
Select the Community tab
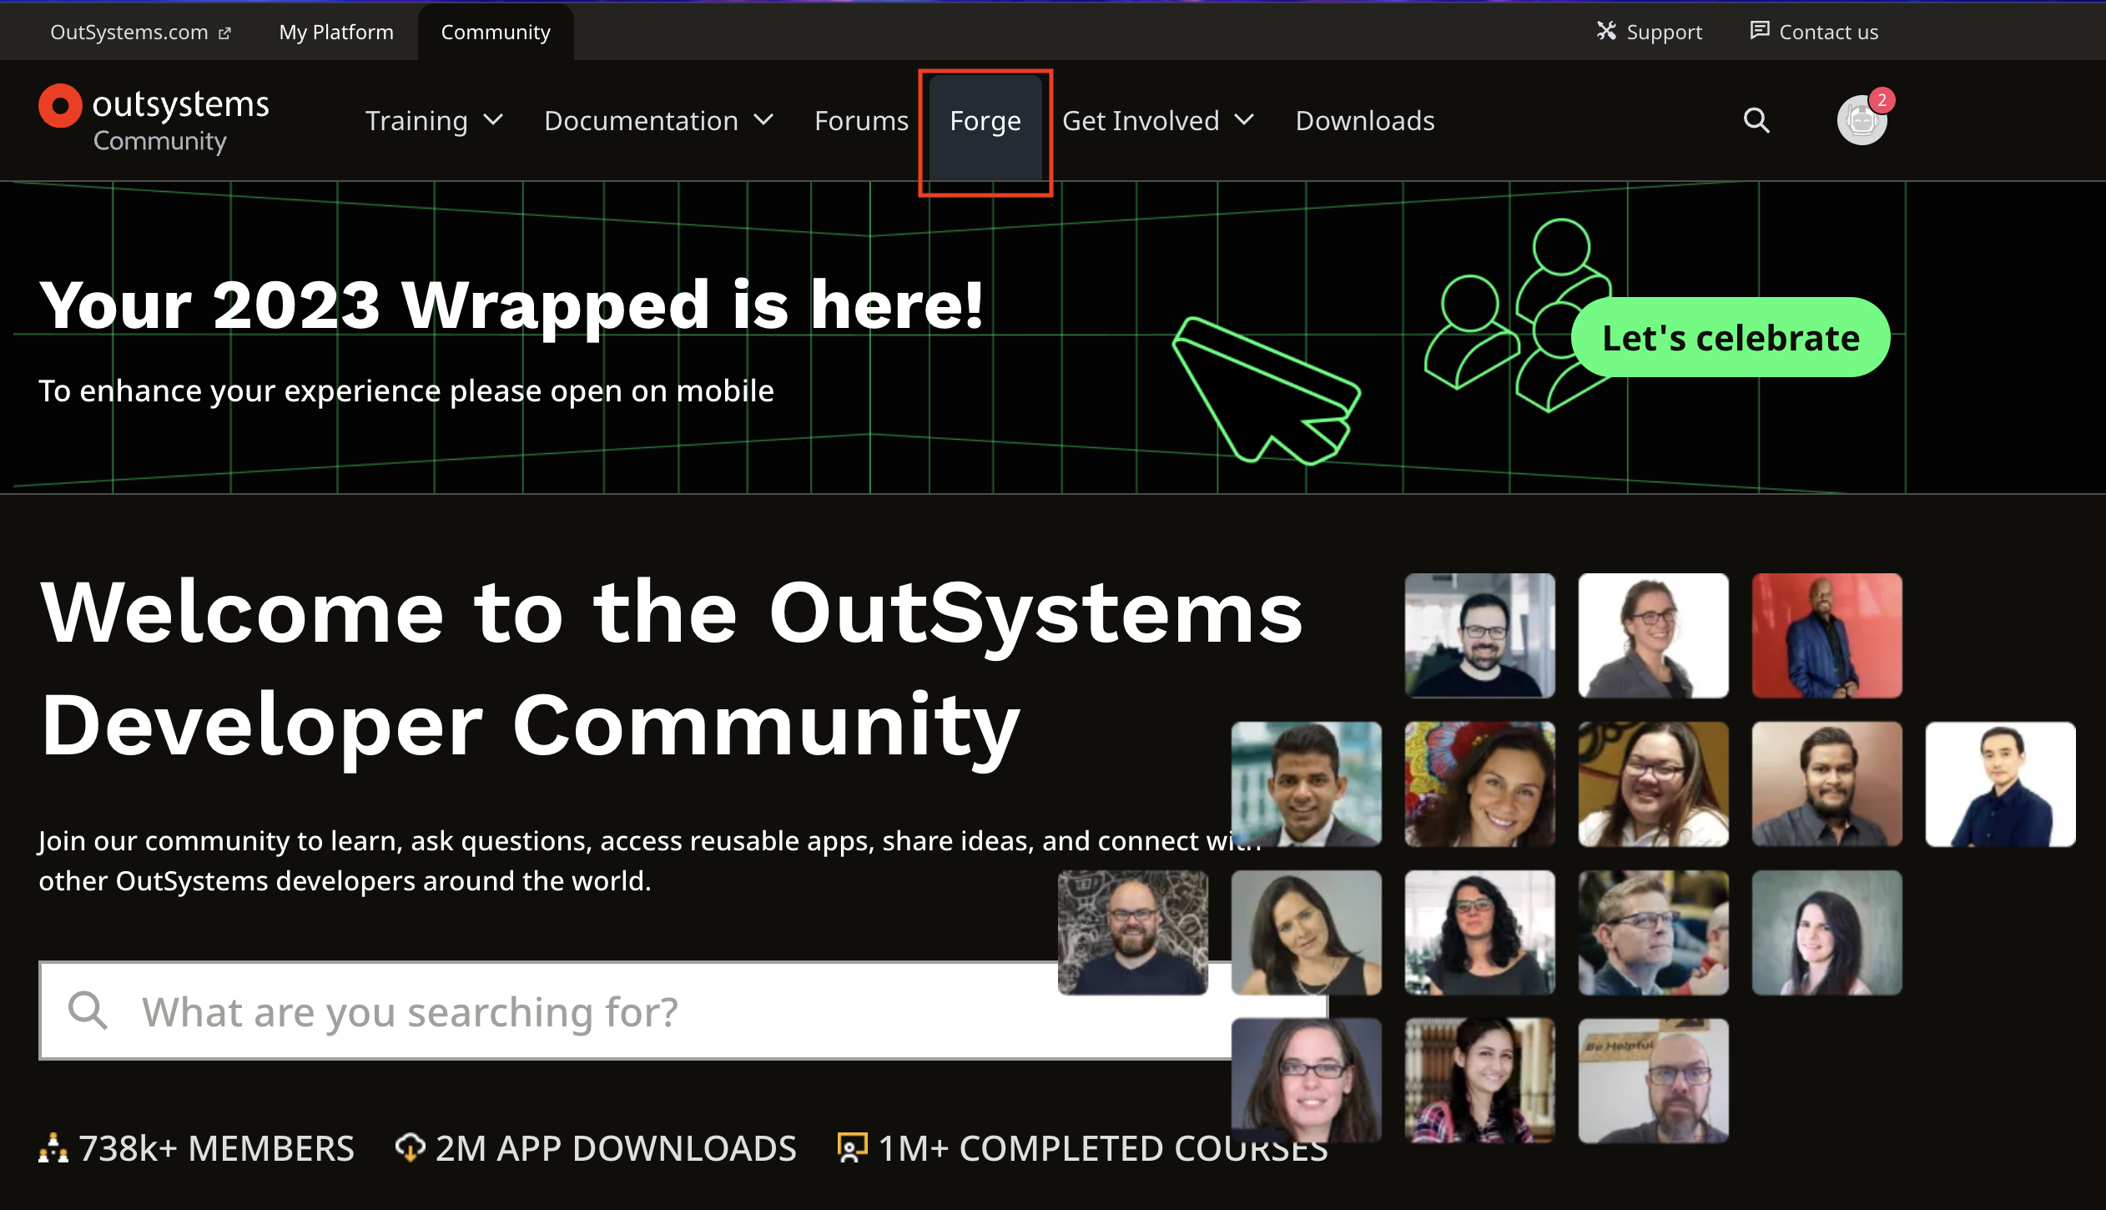(496, 33)
